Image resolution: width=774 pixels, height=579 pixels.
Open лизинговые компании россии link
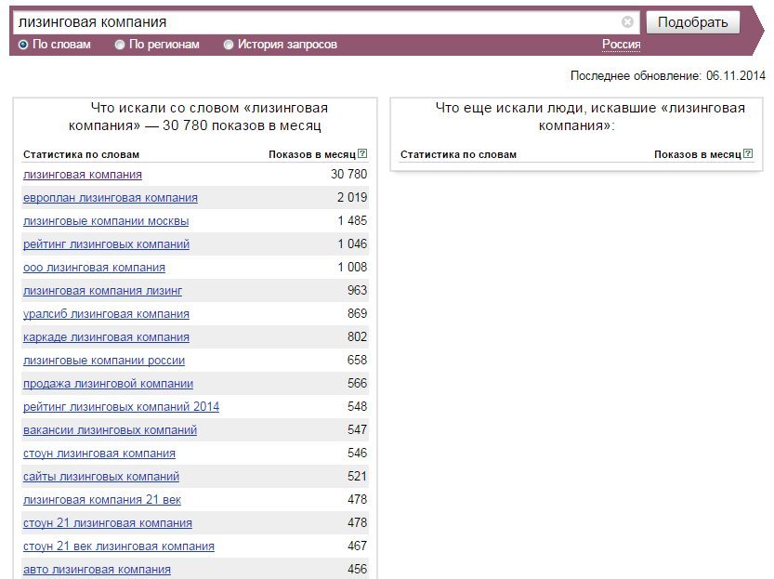(x=104, y=360)
